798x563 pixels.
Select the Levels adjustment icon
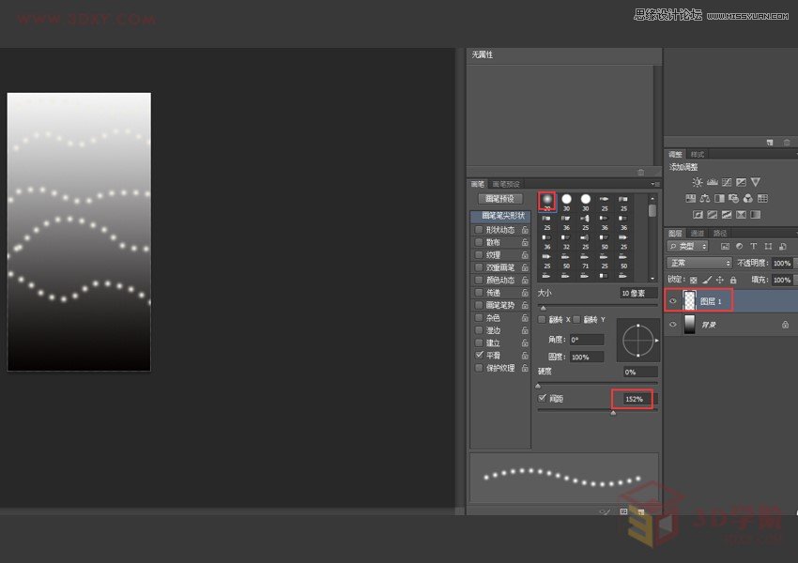tap(712, 182)
